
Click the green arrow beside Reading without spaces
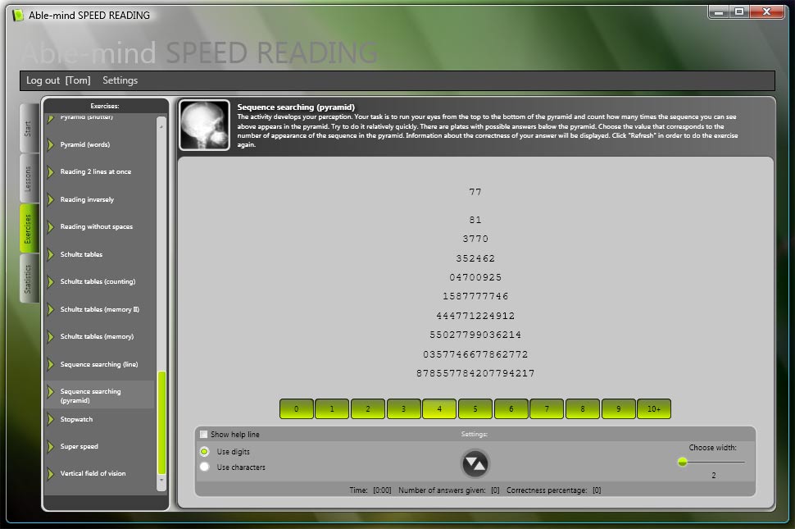tap(50, 226)
